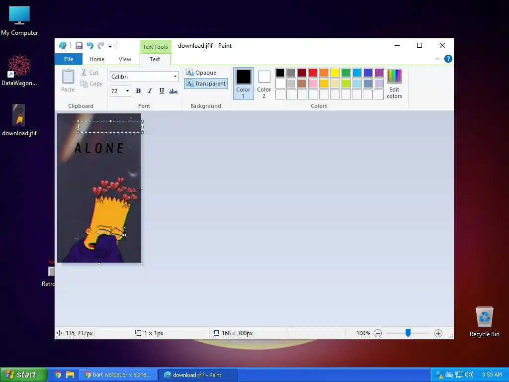
Task: Select the Recycle Bin desktop icon
Action: click(x=484, y=322)
